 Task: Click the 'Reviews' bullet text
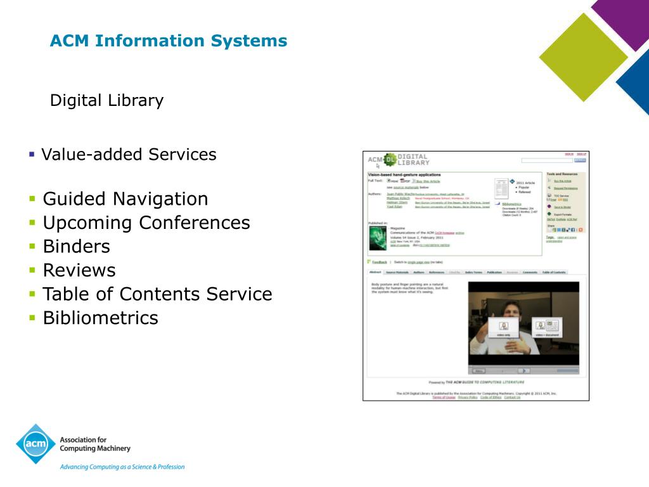click(79, 270)
